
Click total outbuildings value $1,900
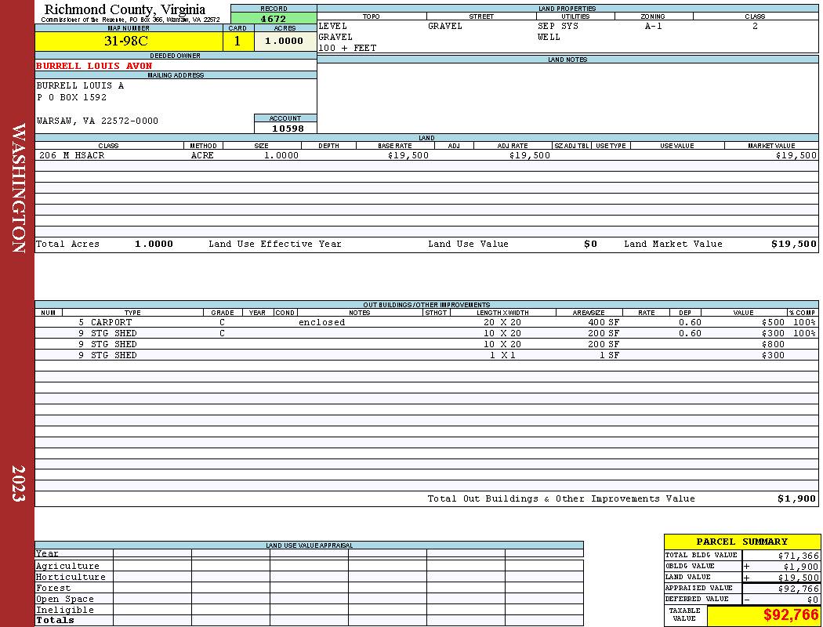797,499
